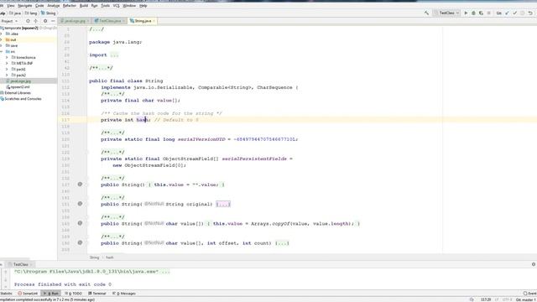This screenshot has height=302, width=537.
Task: Open the Analyze menu
Action: tap(54, 6)
